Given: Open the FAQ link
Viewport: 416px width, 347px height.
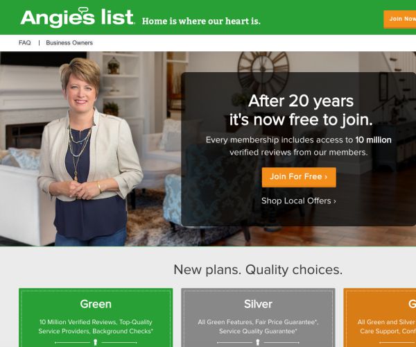Looking at the screenshot, I should coord(25,43).
